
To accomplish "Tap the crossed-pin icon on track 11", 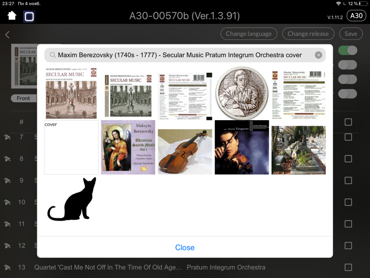I will (x=7, y=224).
